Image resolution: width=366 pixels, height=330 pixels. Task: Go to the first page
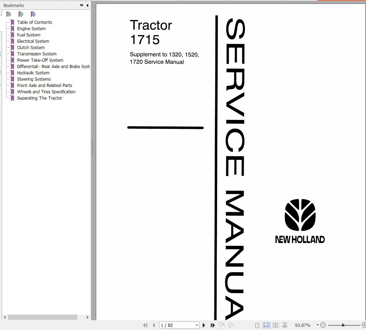(145, 325)
